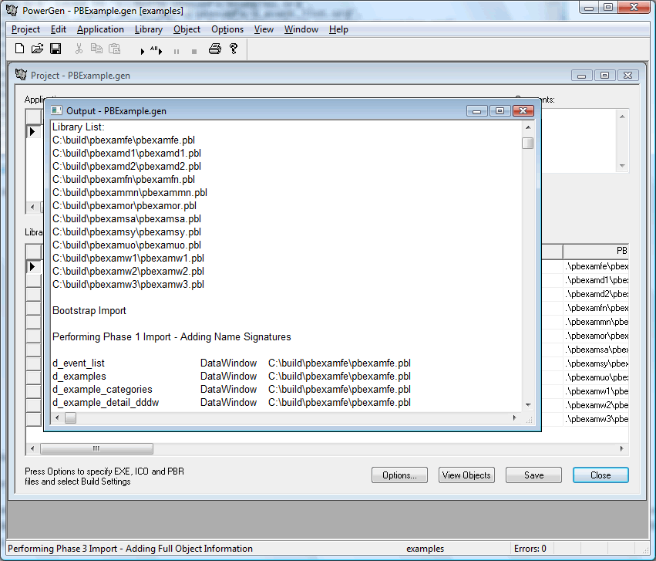Click the Close button in Project window

(x=600, y=475)
